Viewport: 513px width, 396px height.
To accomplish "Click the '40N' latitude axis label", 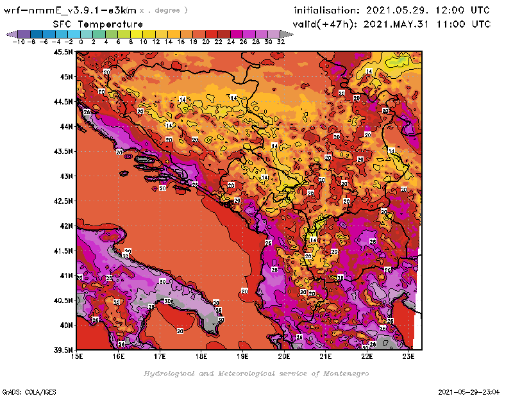I will [66, 326].
